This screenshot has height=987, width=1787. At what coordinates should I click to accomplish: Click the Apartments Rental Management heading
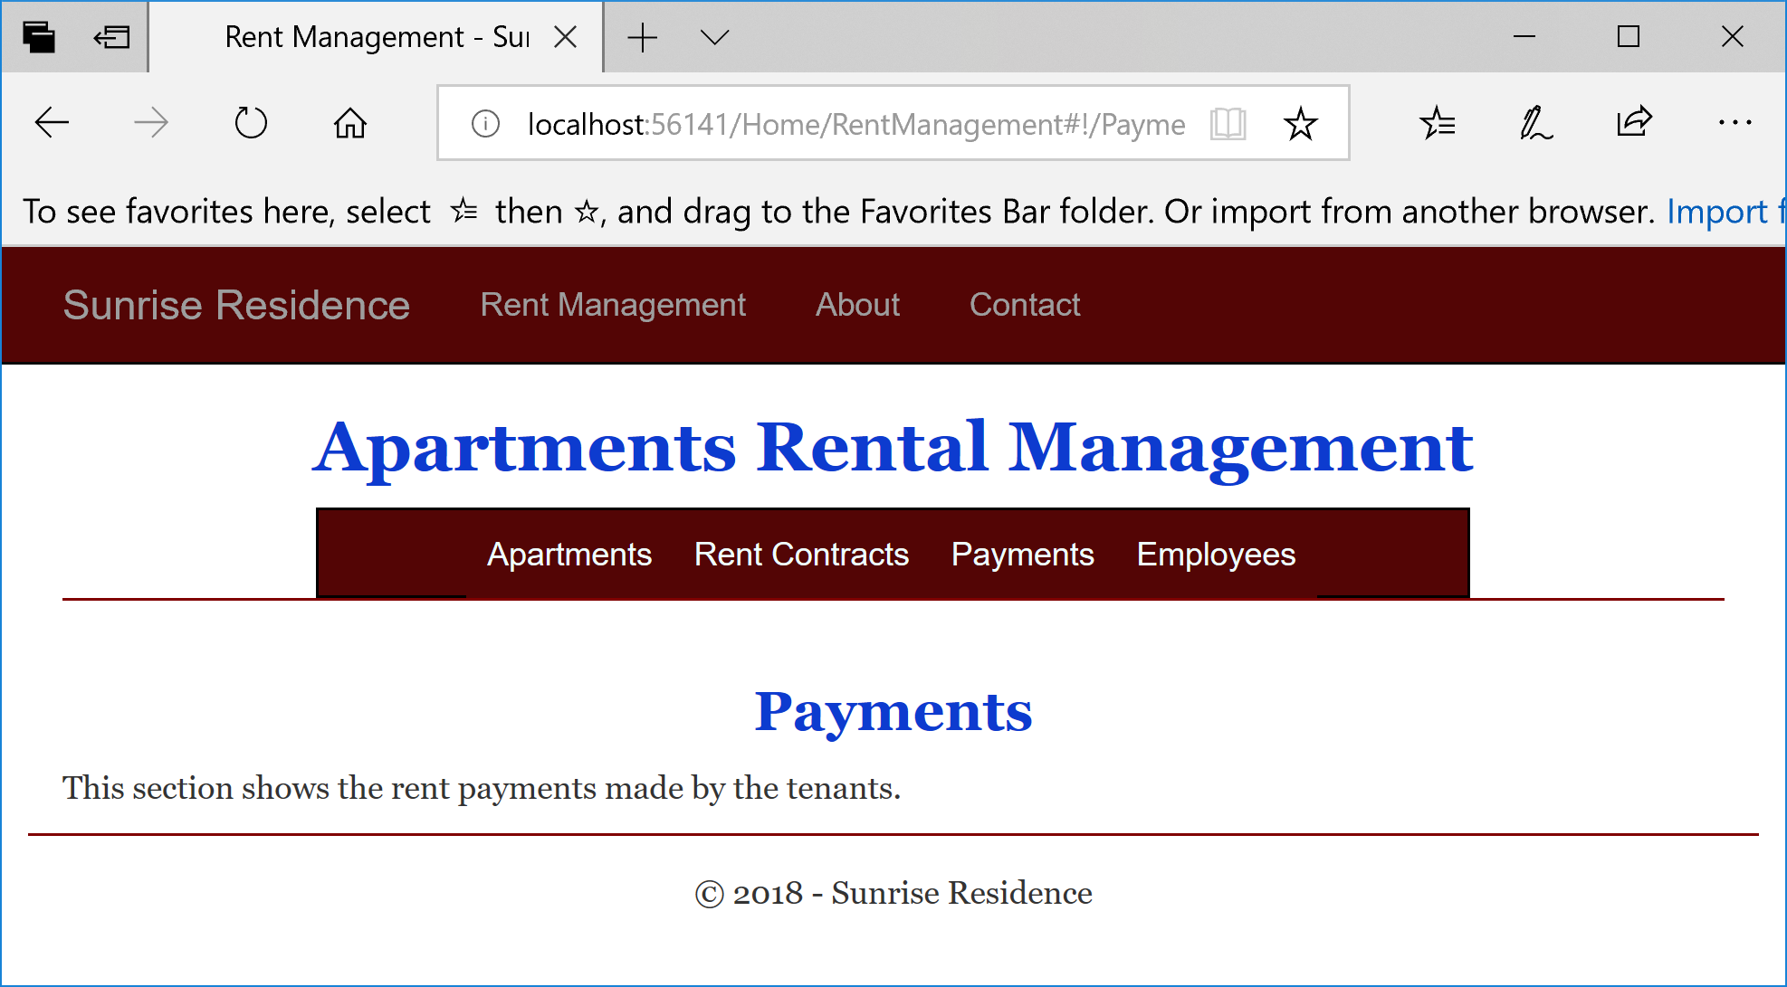coord(893,448)
